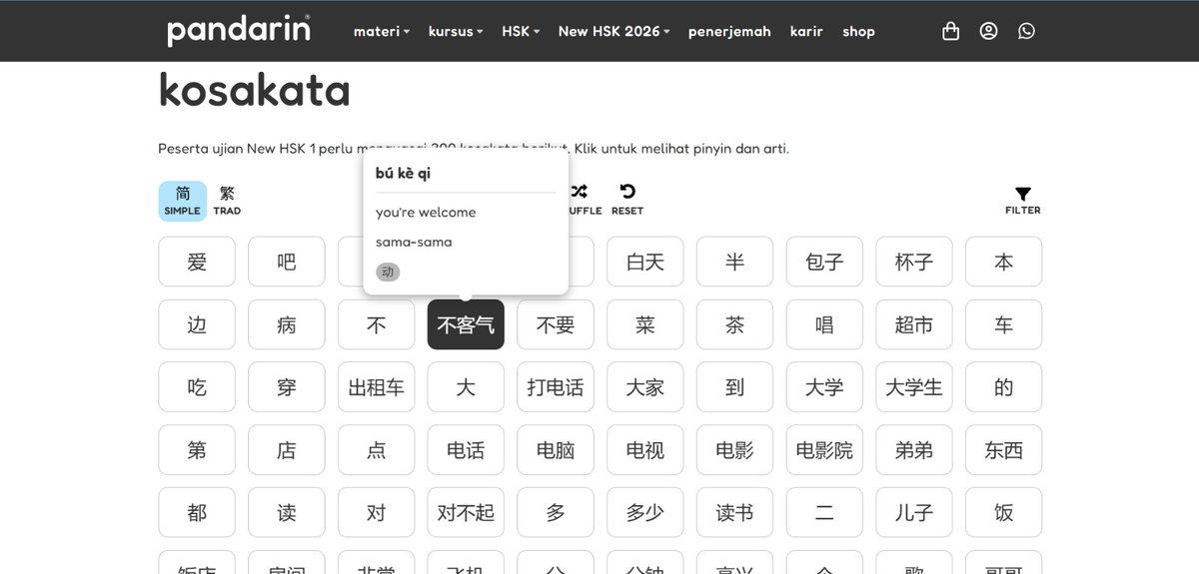This screenshot has width=1199, height=574.
Task: Open the 打电话 vocabulary card
Action: coord(556,387)
